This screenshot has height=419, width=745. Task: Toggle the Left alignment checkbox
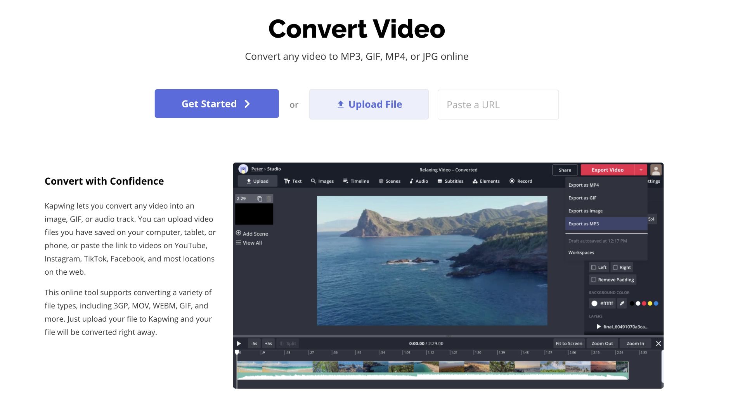(x=593, y=267)
